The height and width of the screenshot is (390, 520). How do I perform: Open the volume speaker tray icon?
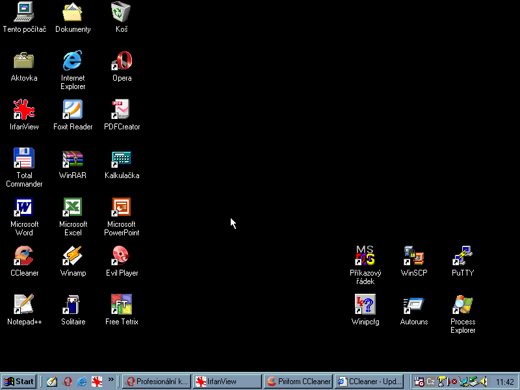click(x=484, y=382)
